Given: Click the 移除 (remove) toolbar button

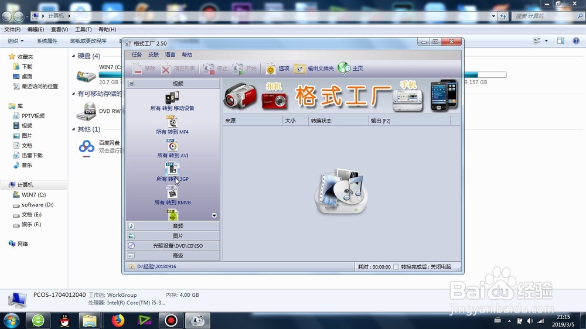Looking at the screenshot, I should point(145,68).
